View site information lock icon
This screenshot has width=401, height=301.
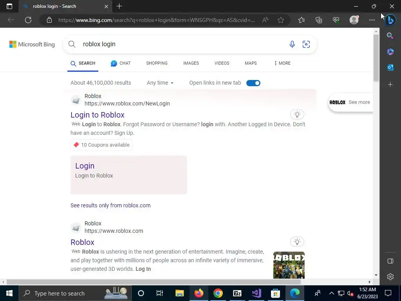coord(49,20)
